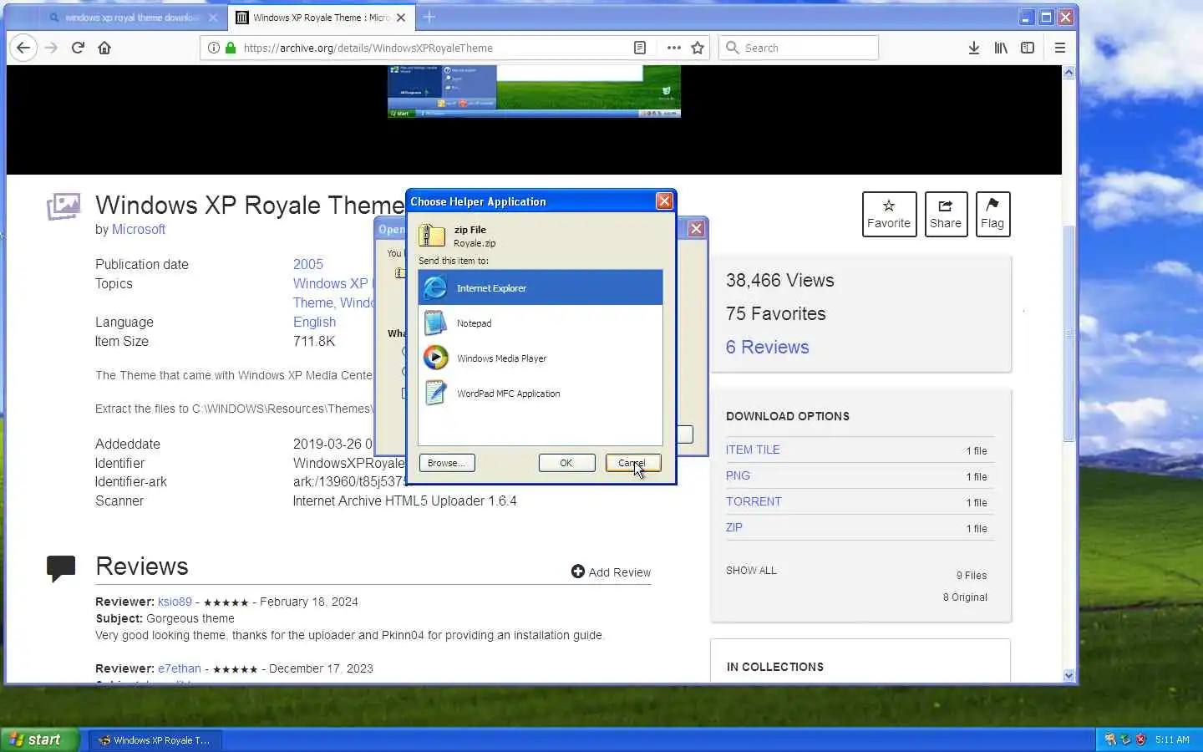1203x752 pixels.
Task: Close the Choose Helper Application dialog
Action: pos(664,201)
